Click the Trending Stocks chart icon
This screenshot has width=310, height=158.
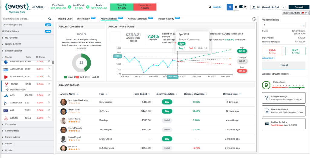point(3,25)
